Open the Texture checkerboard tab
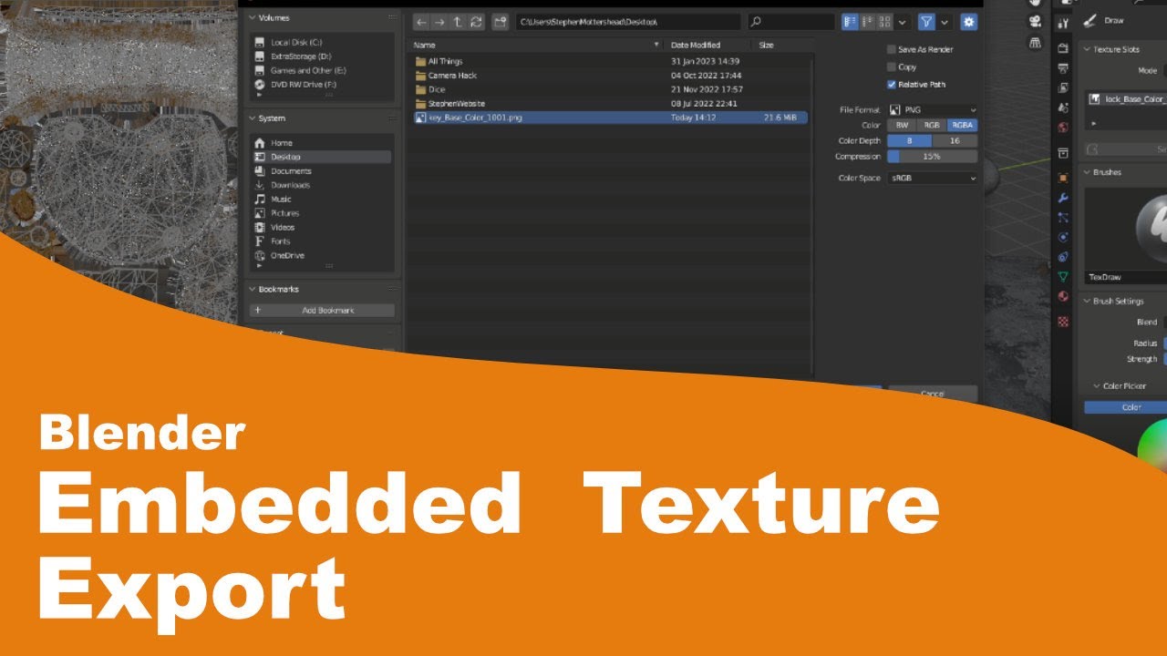Viewport: 1167px width, 656px height. pos(1063,321)
